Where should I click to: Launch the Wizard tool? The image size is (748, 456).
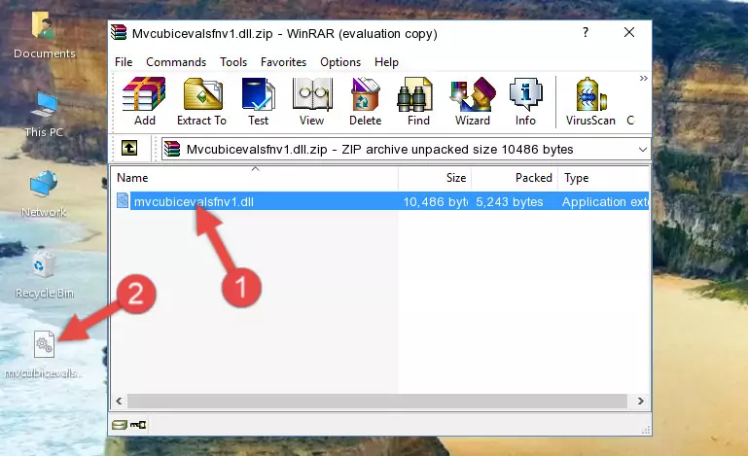473,101
